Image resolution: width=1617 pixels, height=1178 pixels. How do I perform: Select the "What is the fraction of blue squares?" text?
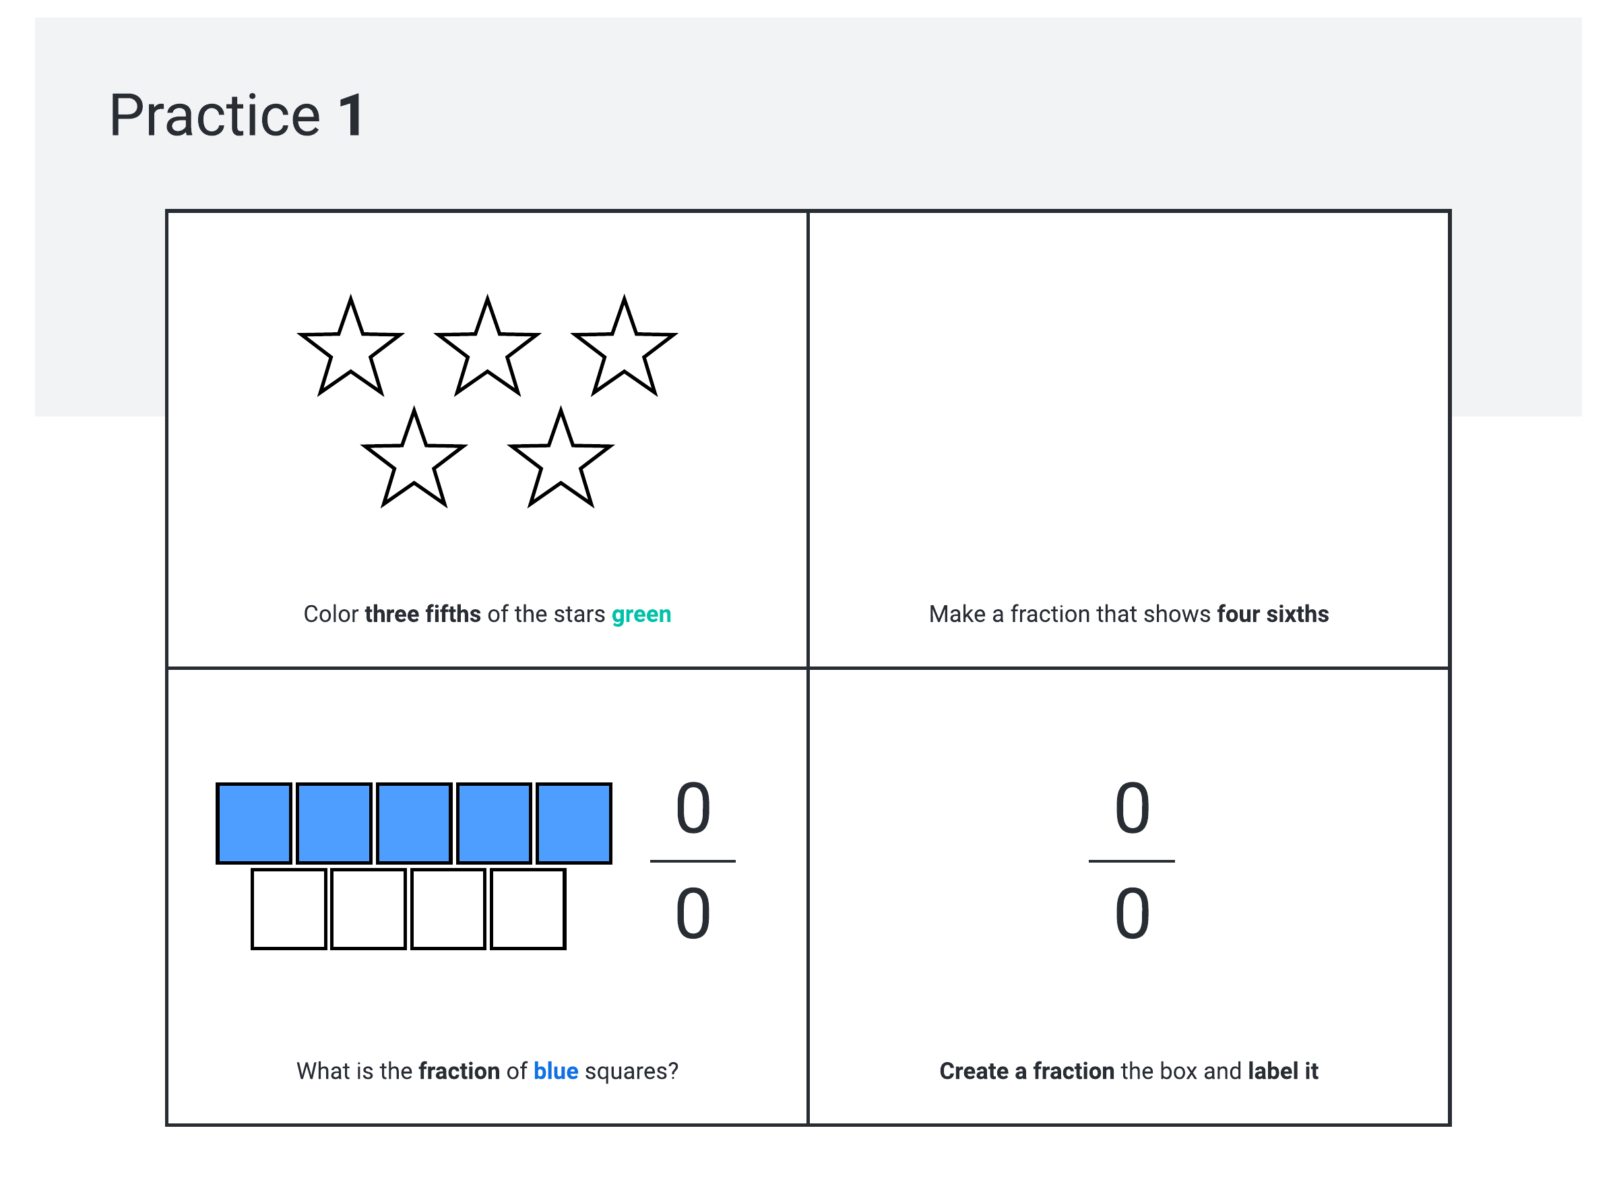click(x=488, y=1071)
